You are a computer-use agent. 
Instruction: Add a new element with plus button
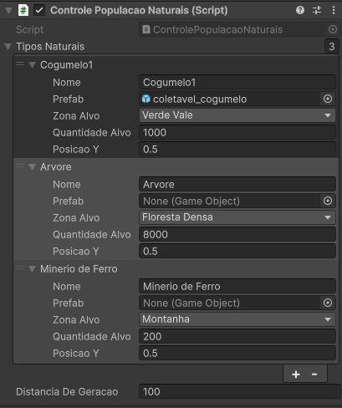[x=296, y=375]
